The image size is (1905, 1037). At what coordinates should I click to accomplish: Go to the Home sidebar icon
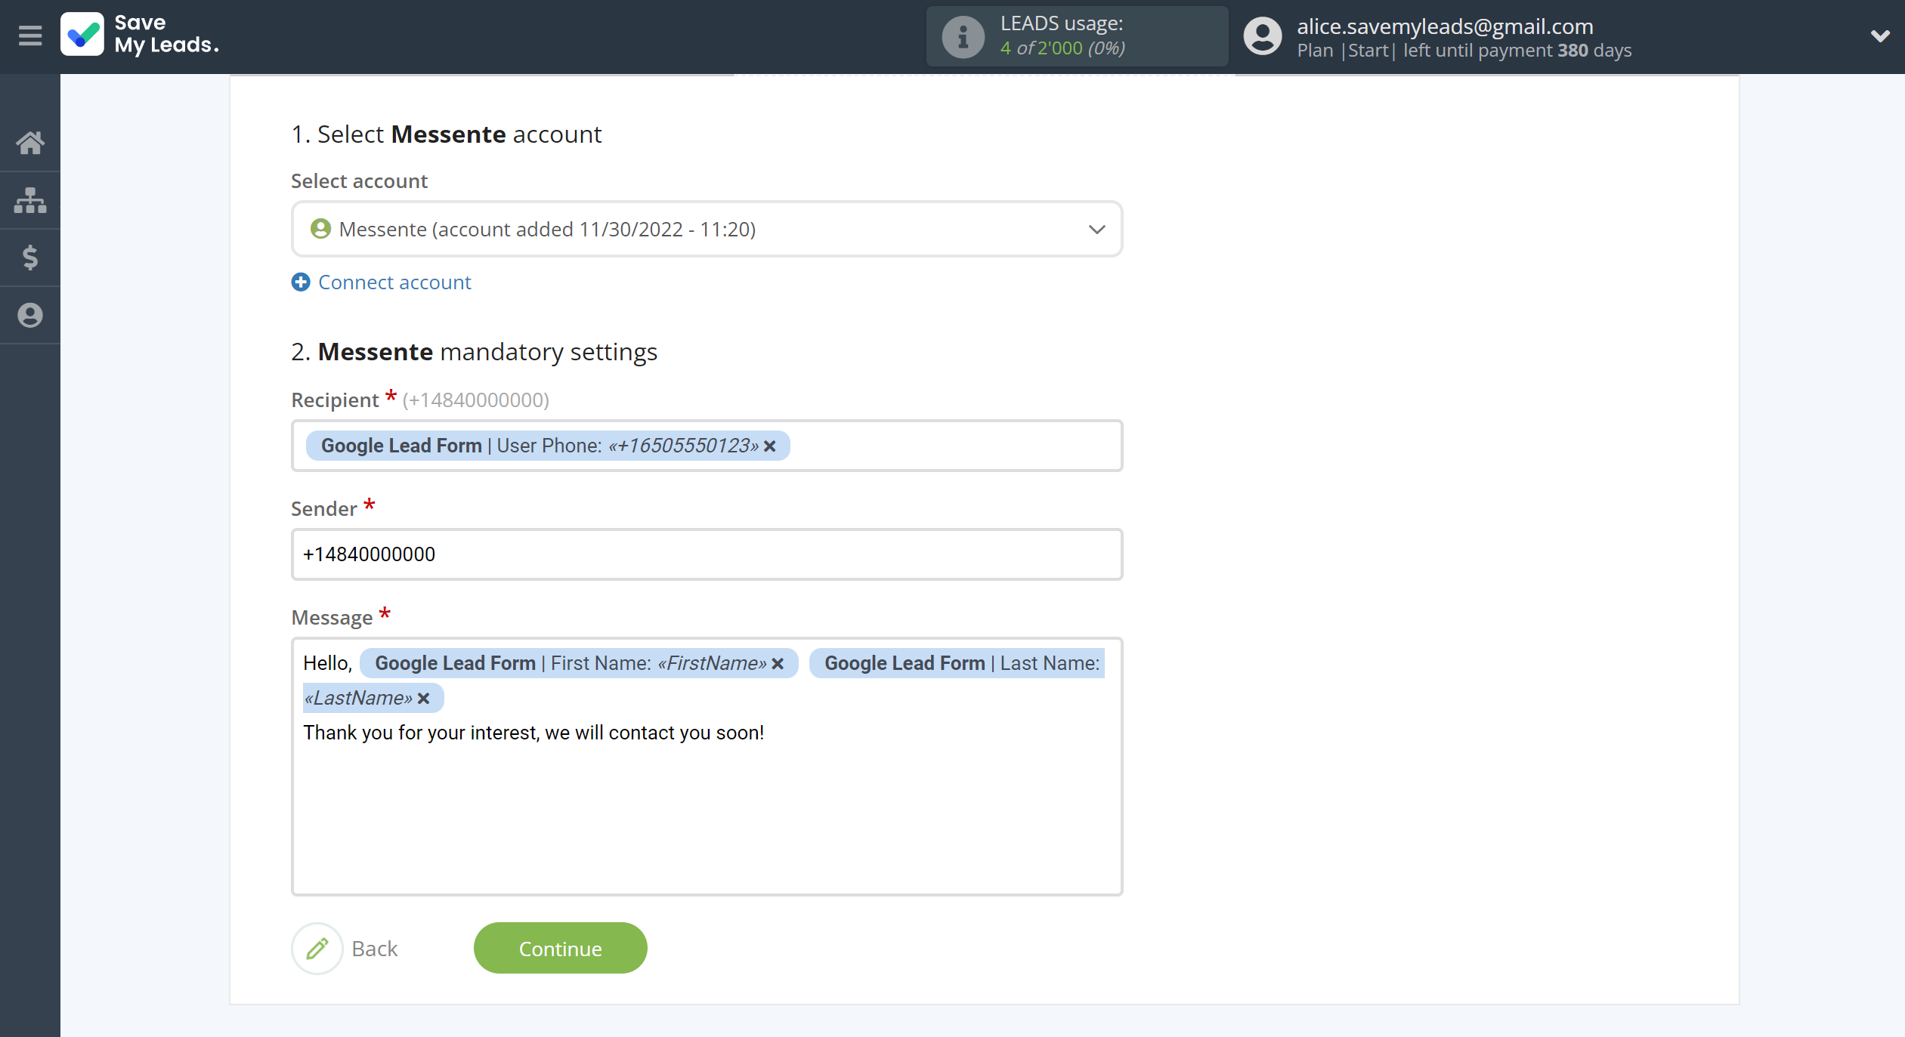(30, 143)
